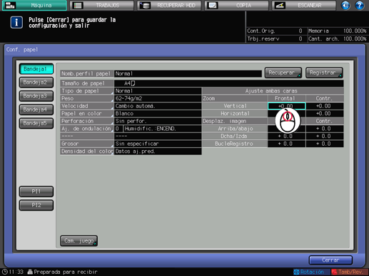Click printer icon beside Preparada para recibir

pos(30,272)
